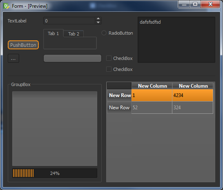Select table cell containing 52
Viewport: 223px width, 190px height.
pos(152,108)
